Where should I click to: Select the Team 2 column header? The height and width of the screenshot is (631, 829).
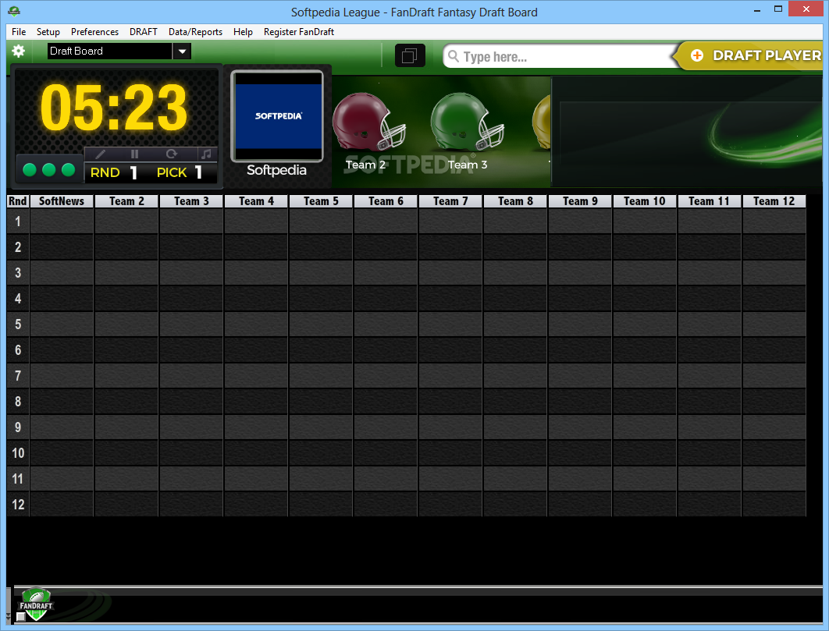point(126,200)
